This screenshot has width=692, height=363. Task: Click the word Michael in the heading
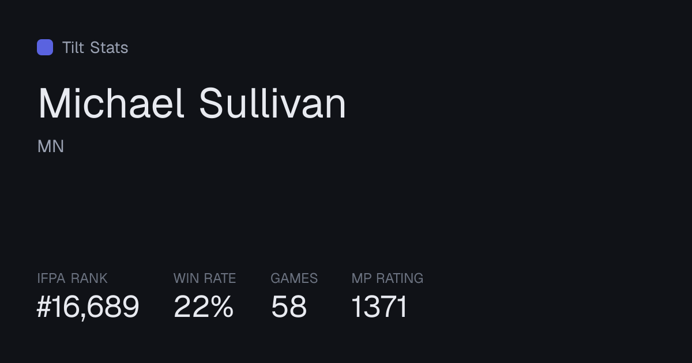tap(111, 104)
